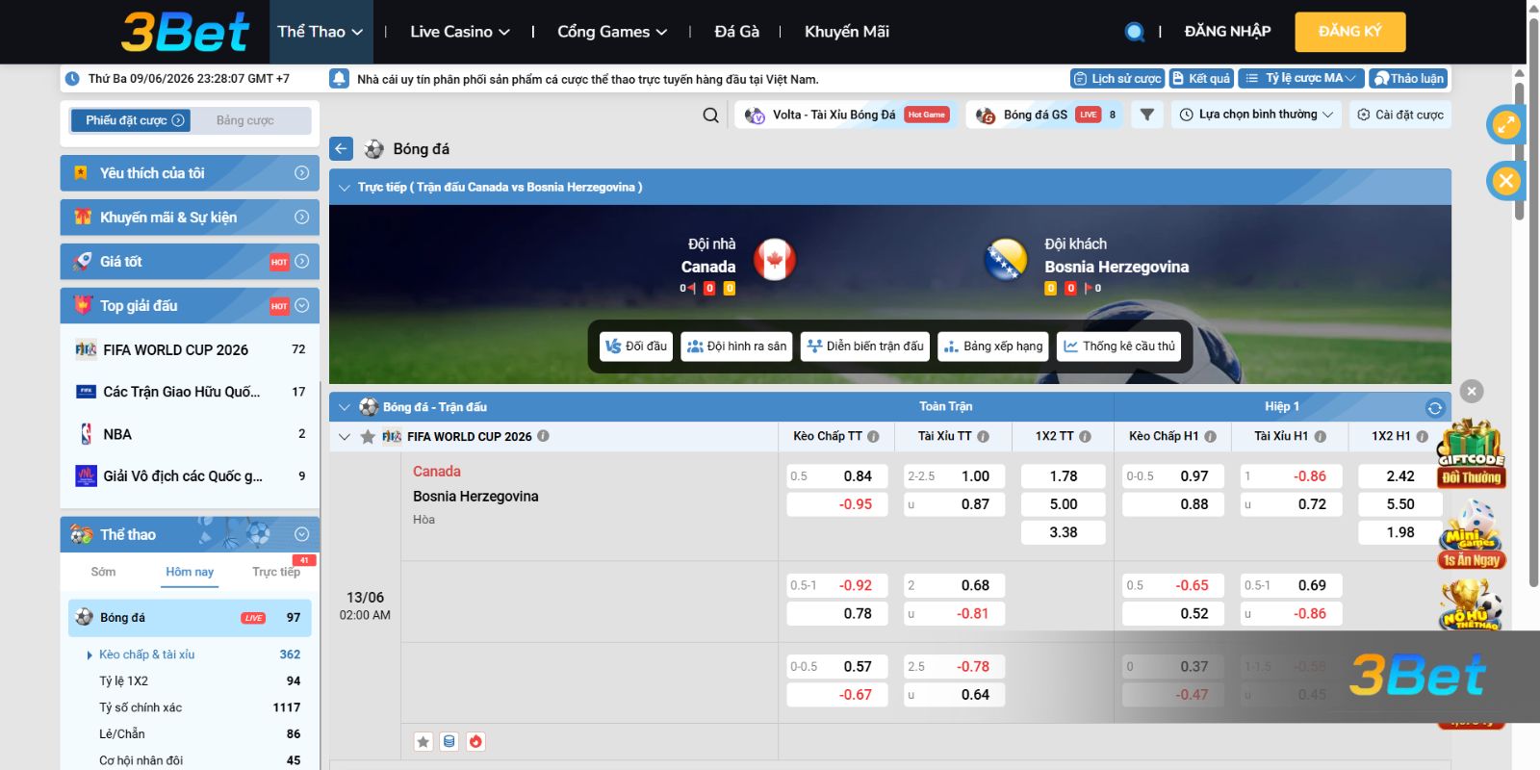Collapse the Top giải đấu panel
1540x770 pixels.
[190, 306]
